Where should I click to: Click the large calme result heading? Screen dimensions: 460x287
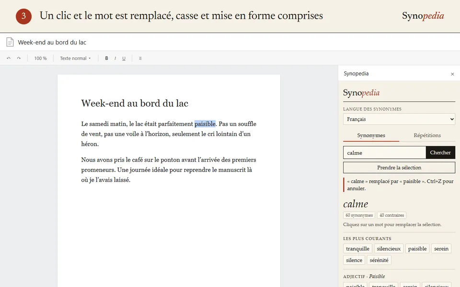[x=356, y=204]
